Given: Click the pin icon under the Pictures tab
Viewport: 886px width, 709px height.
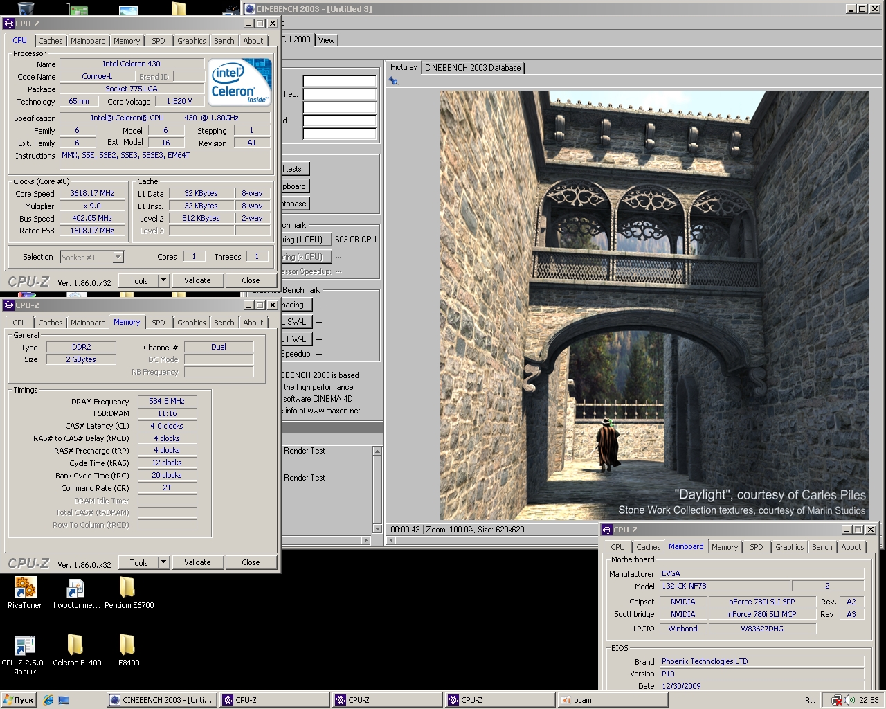Looking at the screenshot, I should (393, 81).
